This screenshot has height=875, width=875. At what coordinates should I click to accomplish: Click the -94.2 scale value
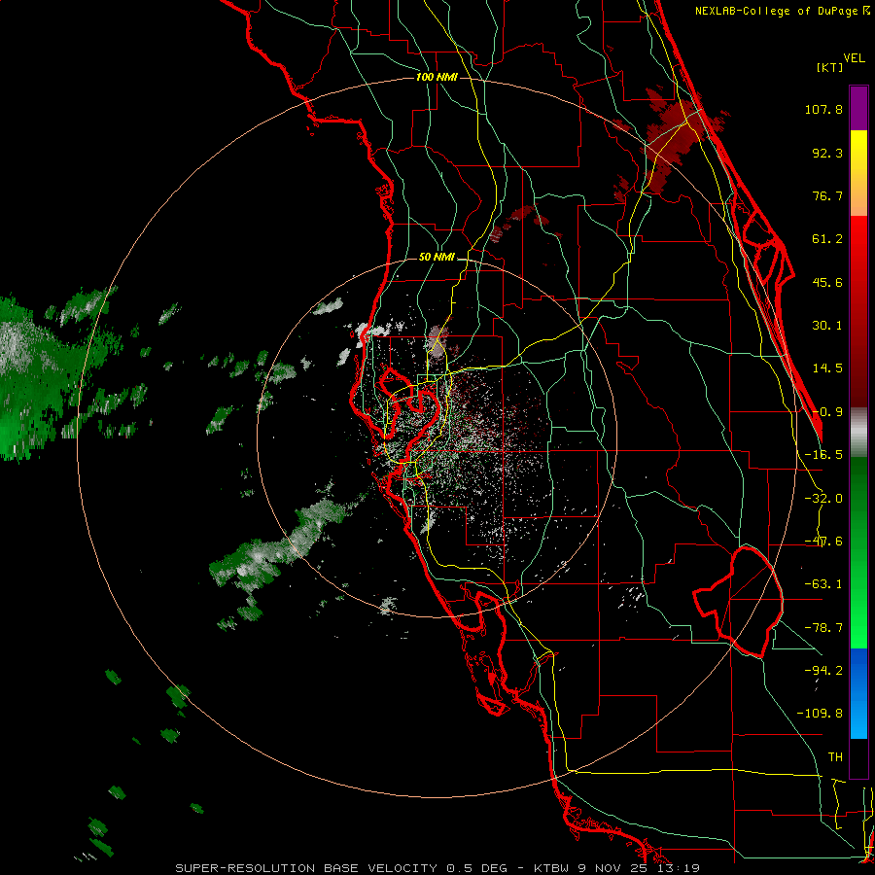click(x=823, y=671)
